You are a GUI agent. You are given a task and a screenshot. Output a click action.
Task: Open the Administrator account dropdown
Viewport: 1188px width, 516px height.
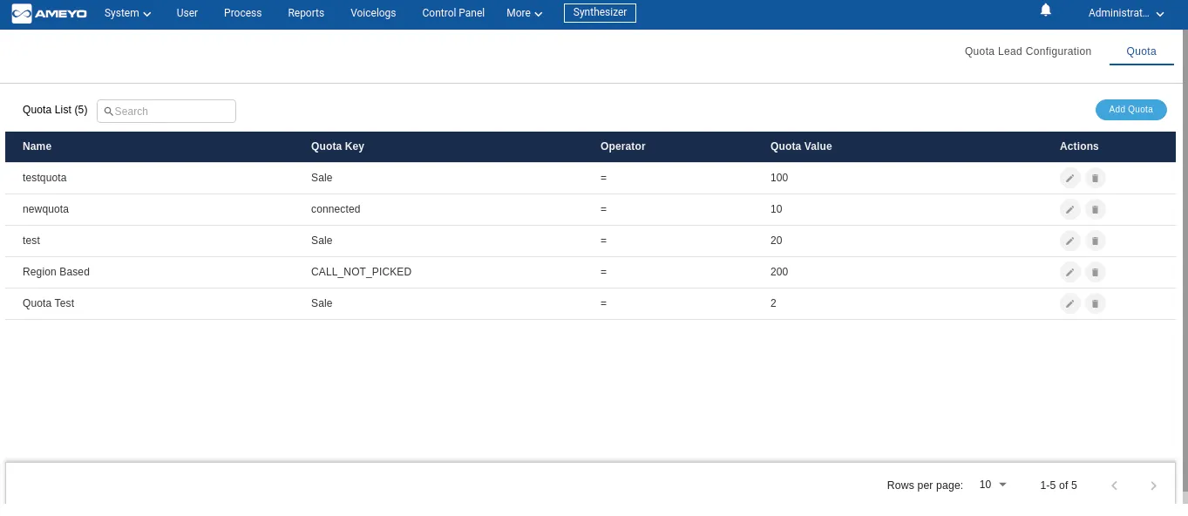[1126, 13]
